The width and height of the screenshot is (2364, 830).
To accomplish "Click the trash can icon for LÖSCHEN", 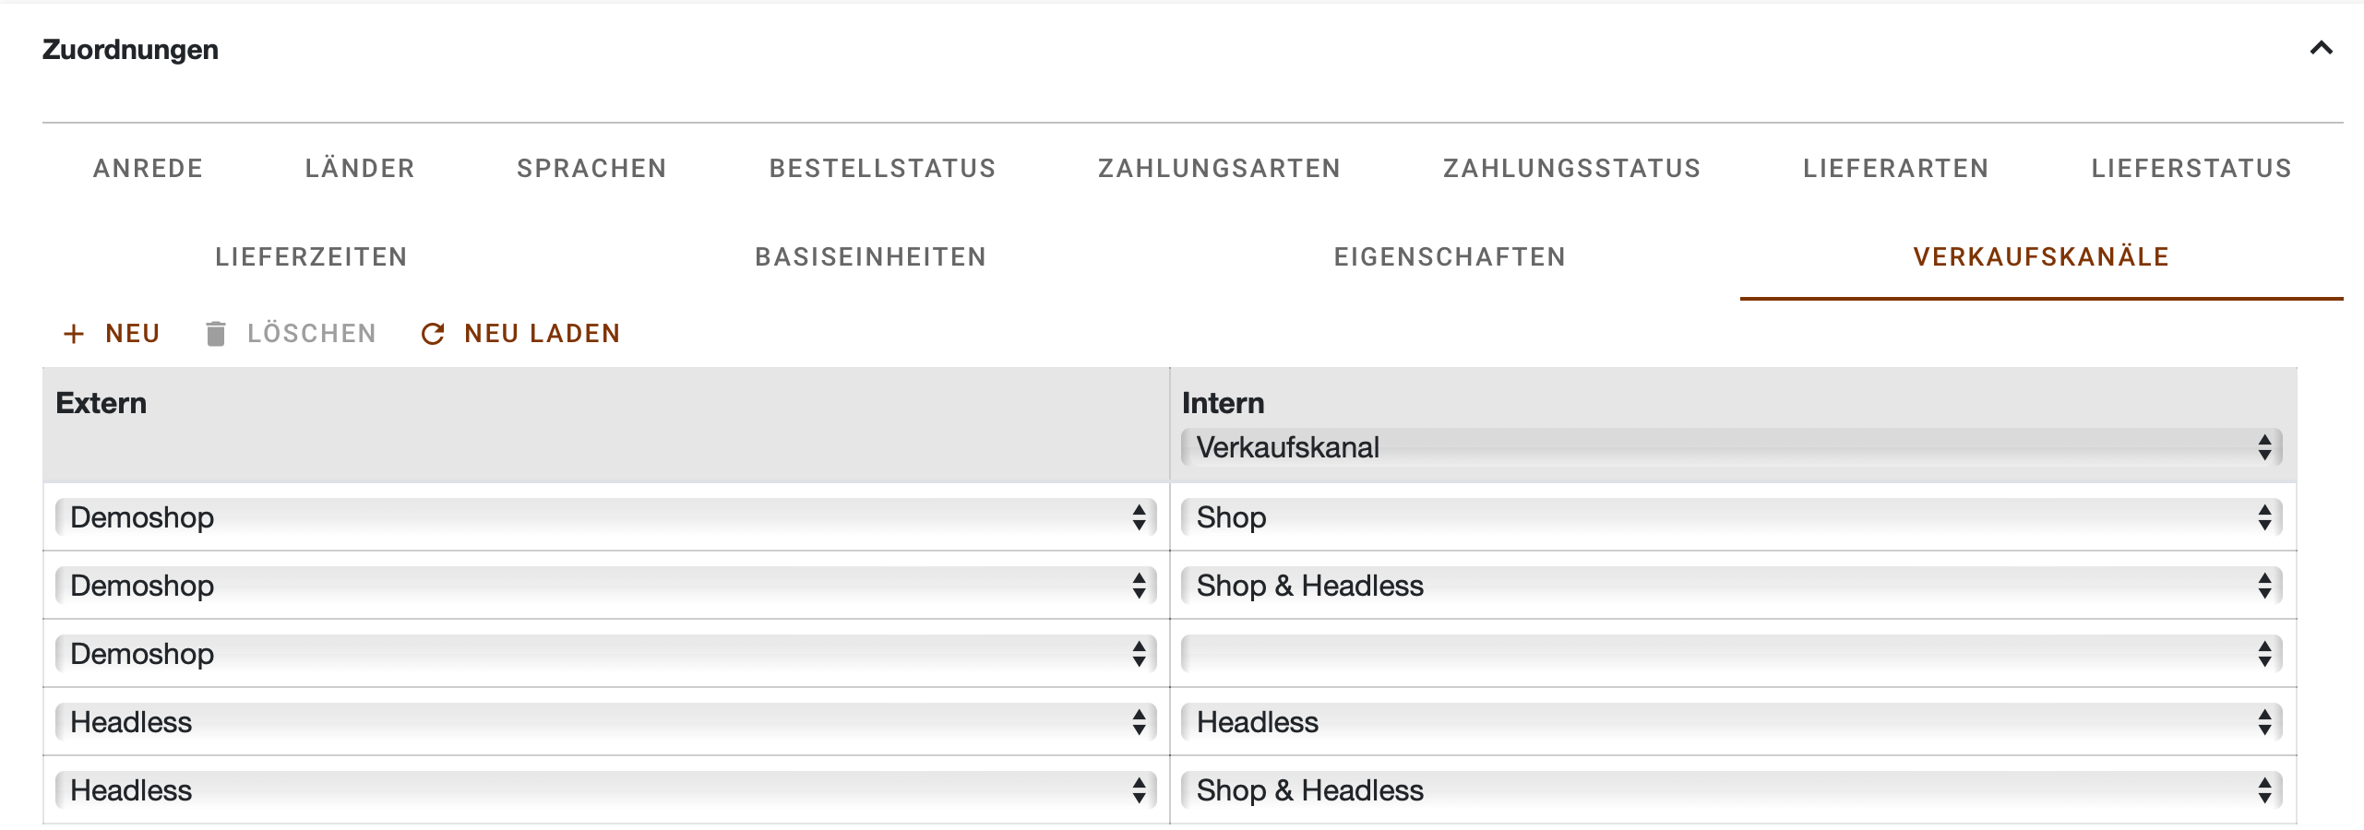I will [x=215, y=334].
